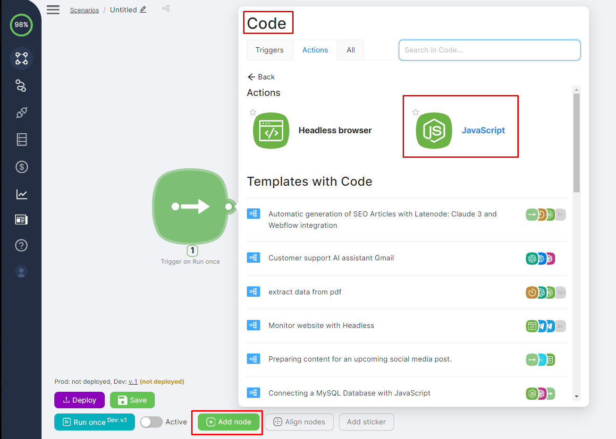The height and width of the screenshot is (439, 616).
Task: Click the Add node button
Action: click(x=229, y=422)
